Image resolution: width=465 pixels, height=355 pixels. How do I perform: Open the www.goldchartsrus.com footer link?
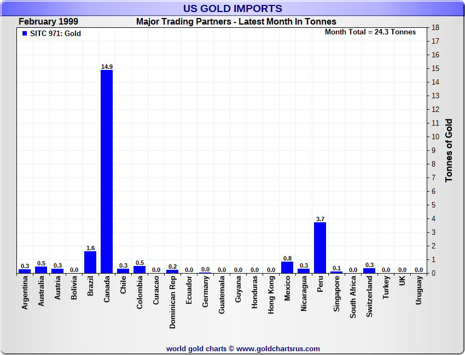278,348
